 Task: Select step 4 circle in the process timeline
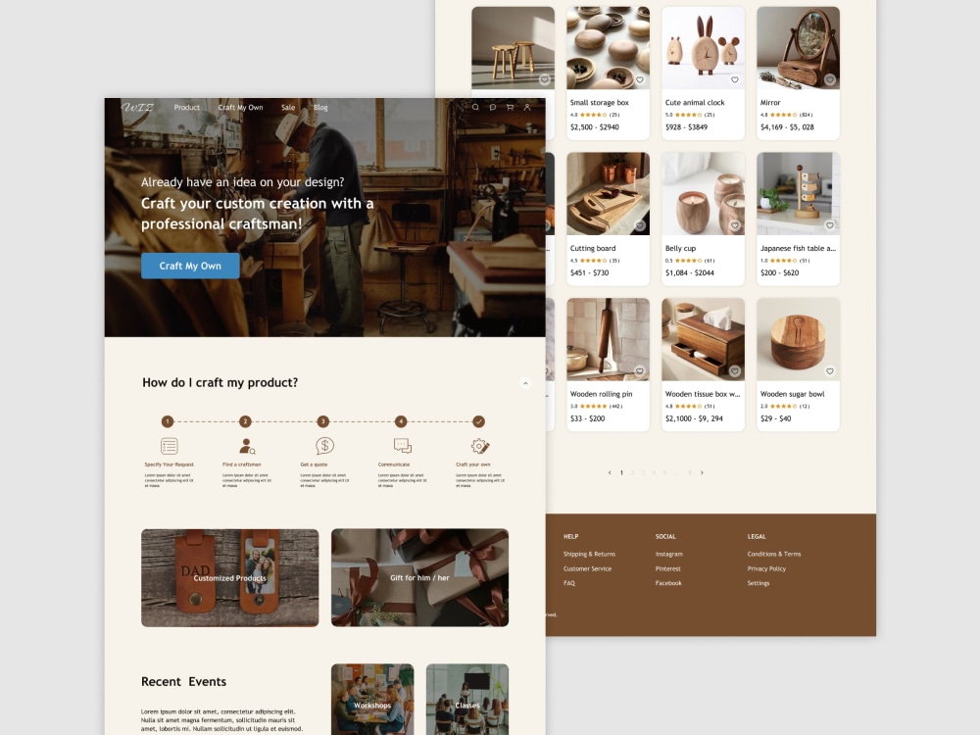[401, 421]
